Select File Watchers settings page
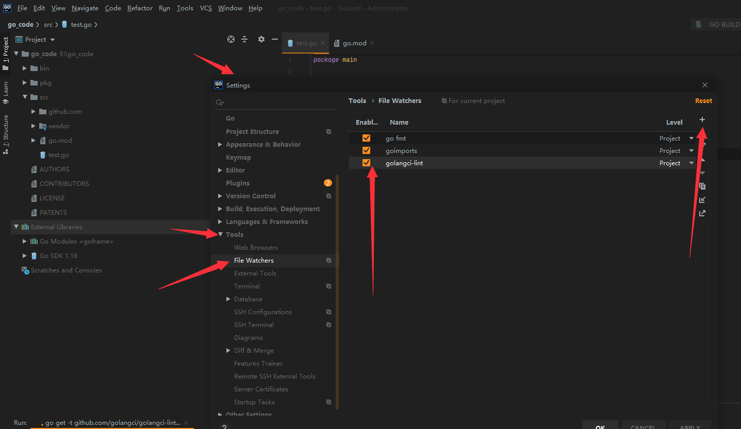 (274, 261)
